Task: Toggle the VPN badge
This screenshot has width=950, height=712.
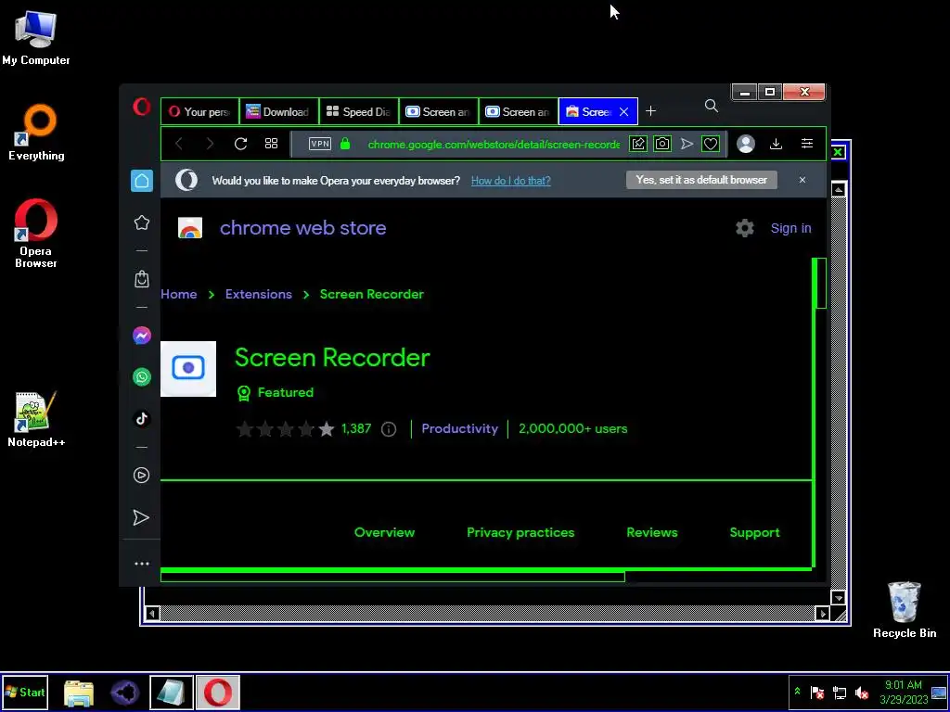Action: 320,144
